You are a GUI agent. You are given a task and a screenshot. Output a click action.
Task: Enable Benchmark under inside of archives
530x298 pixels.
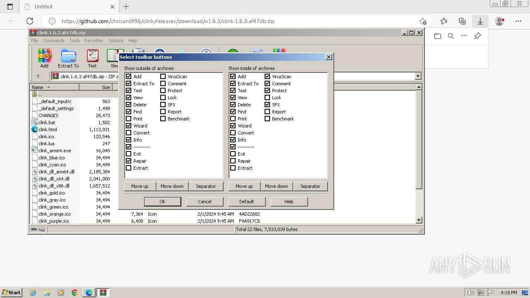pos(267,119)
